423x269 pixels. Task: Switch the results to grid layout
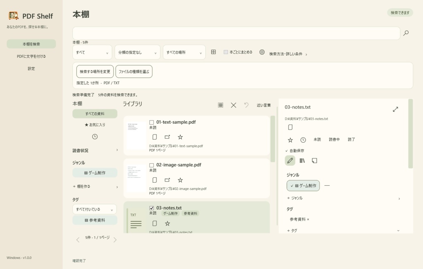[214, 52]
